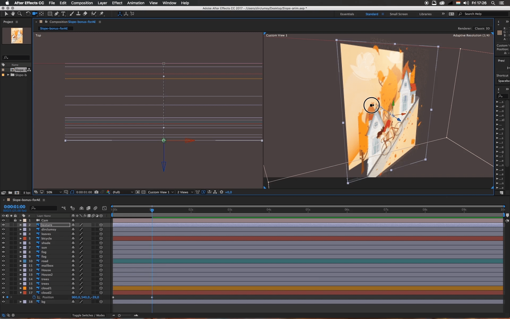This screenshot has width=510, height=319.
Task: Expand the texture layer properties
Action: (x=21, y=225)
